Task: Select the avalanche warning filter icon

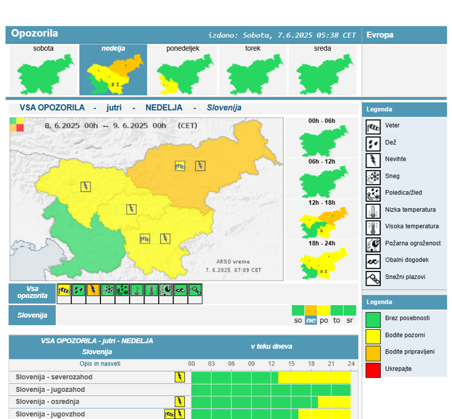Action: point(195,290)
